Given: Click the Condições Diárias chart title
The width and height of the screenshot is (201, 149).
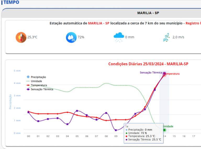Looking at the screenshot, I should pyautogui.click(x=148, y=64).
